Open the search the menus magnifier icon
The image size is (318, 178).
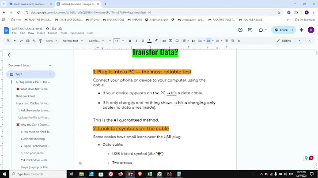[8, 41]
